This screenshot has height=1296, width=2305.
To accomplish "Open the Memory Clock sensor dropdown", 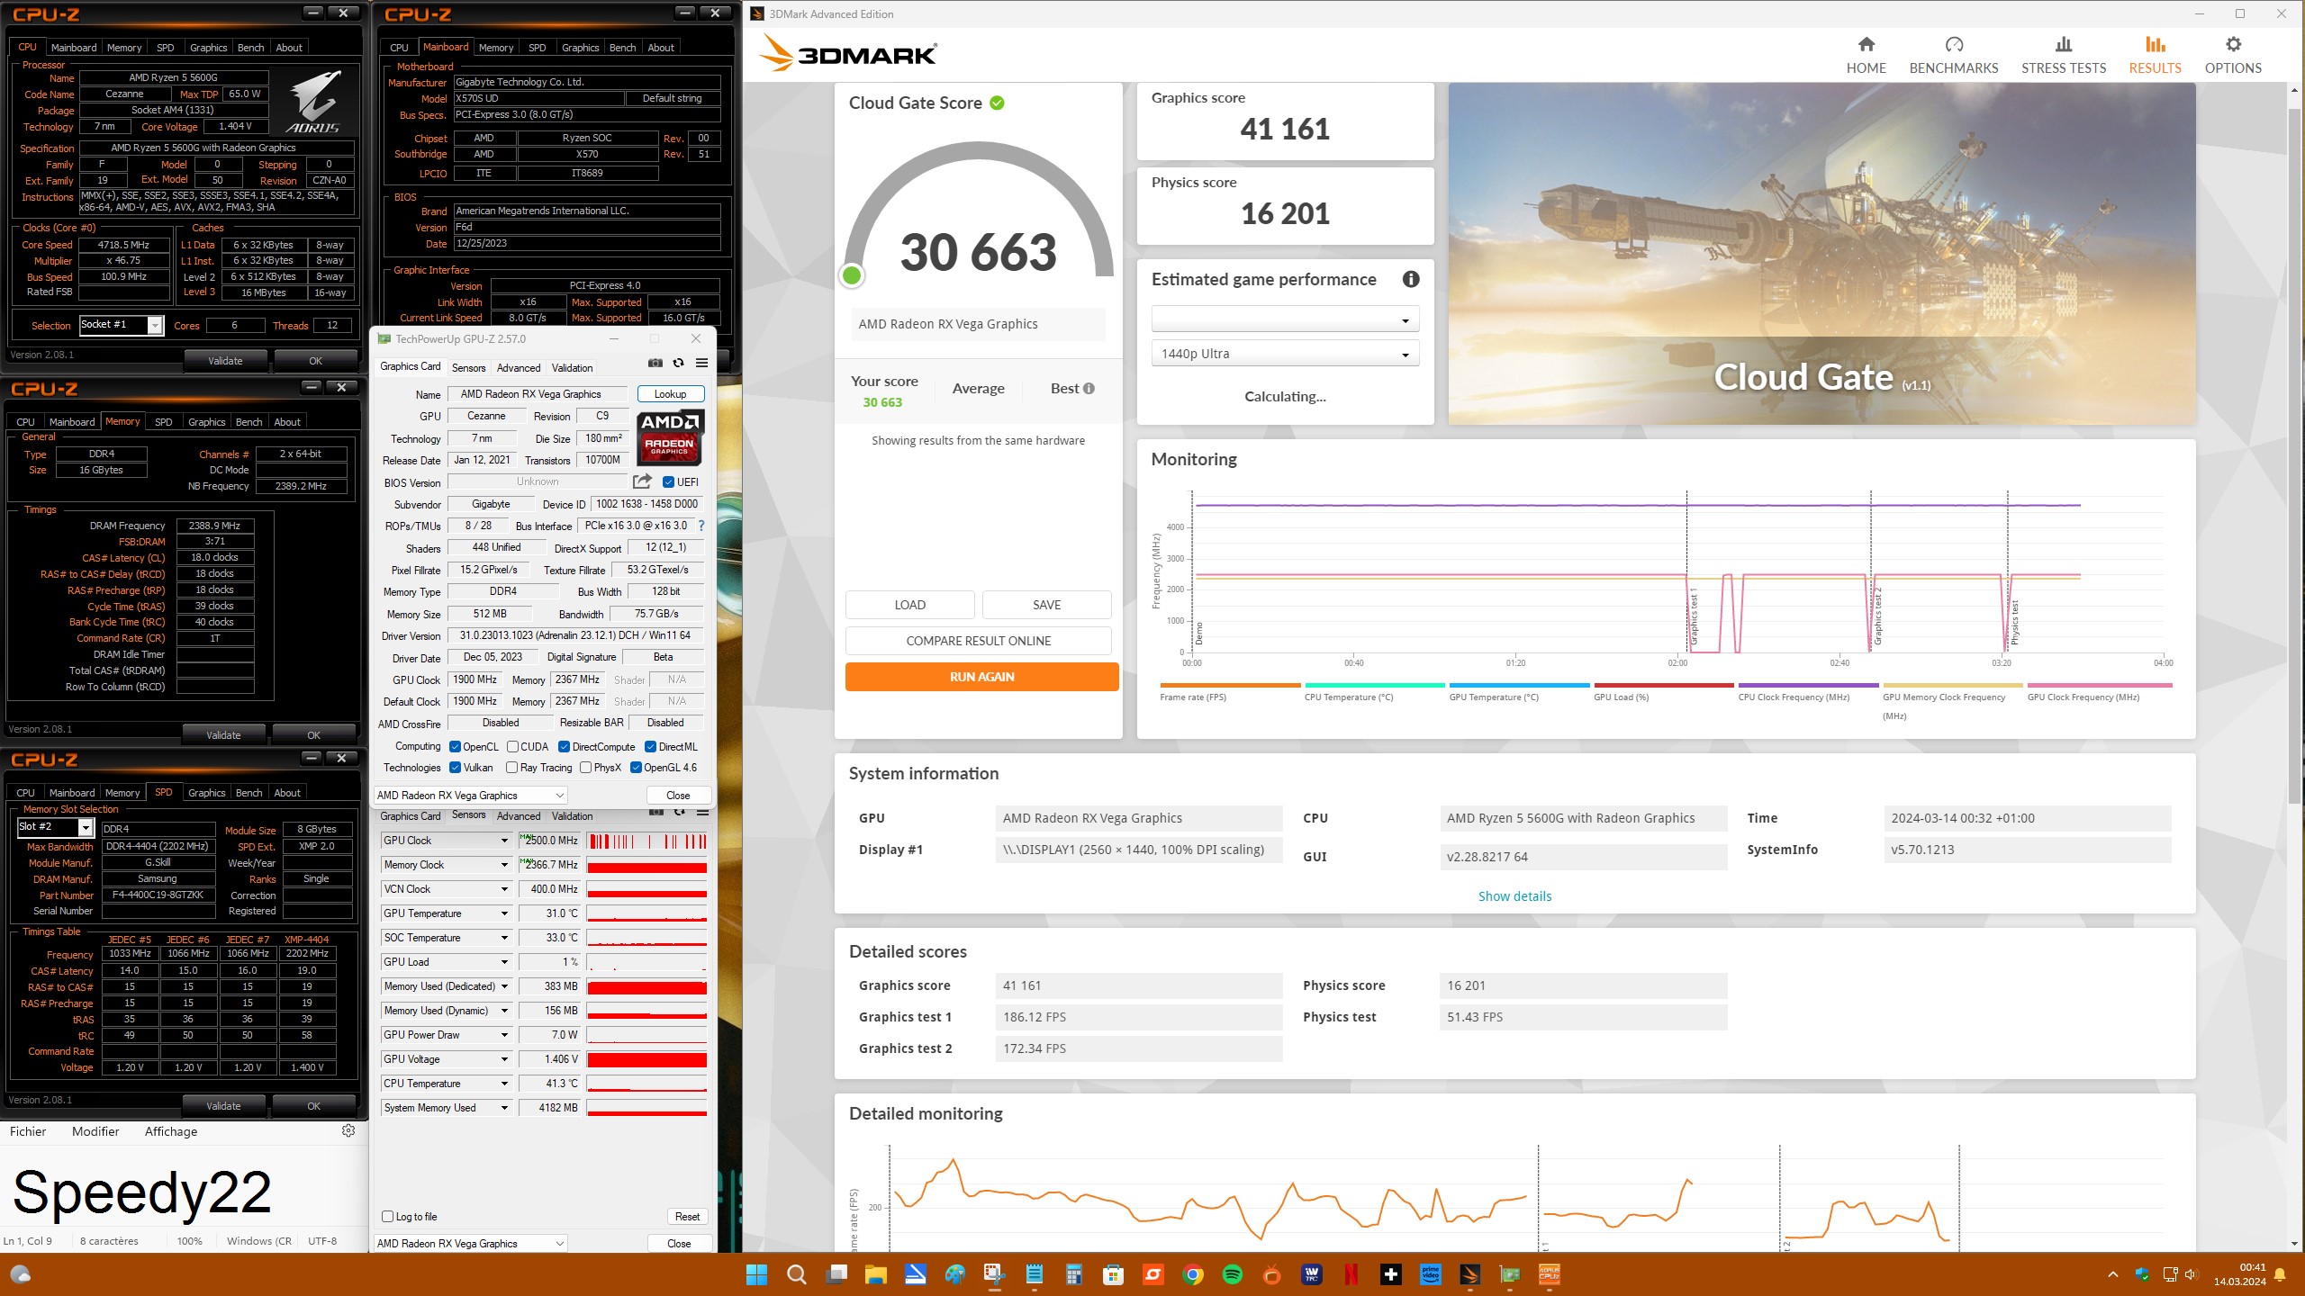I will (x=446, y=864).
